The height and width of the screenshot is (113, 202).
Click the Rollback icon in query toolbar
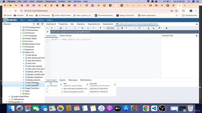153,28
